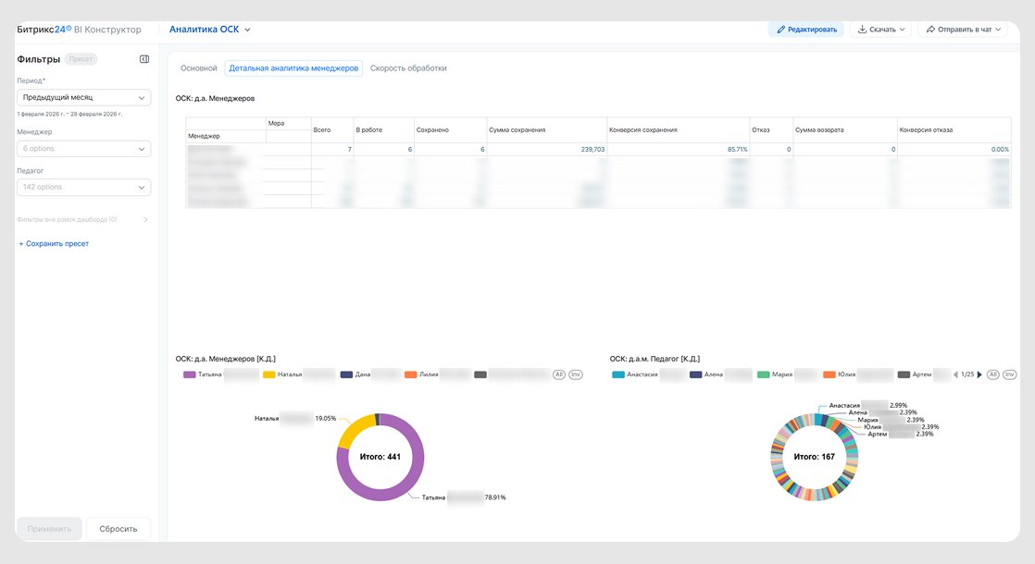Click Inv in the Педагог chart legend

[x=1010, y=374]
